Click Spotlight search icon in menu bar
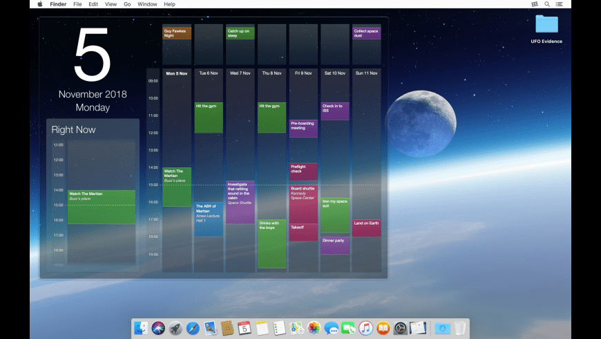Screen dimensions: 601x339 (x=547, y=4)
